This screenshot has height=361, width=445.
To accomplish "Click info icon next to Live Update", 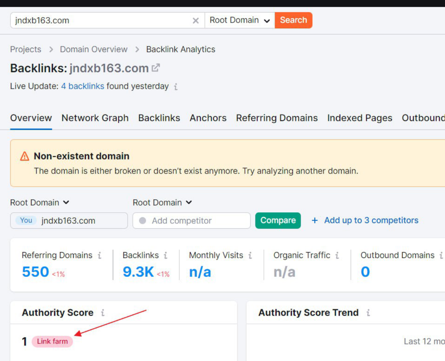I will tap(176, 87).
